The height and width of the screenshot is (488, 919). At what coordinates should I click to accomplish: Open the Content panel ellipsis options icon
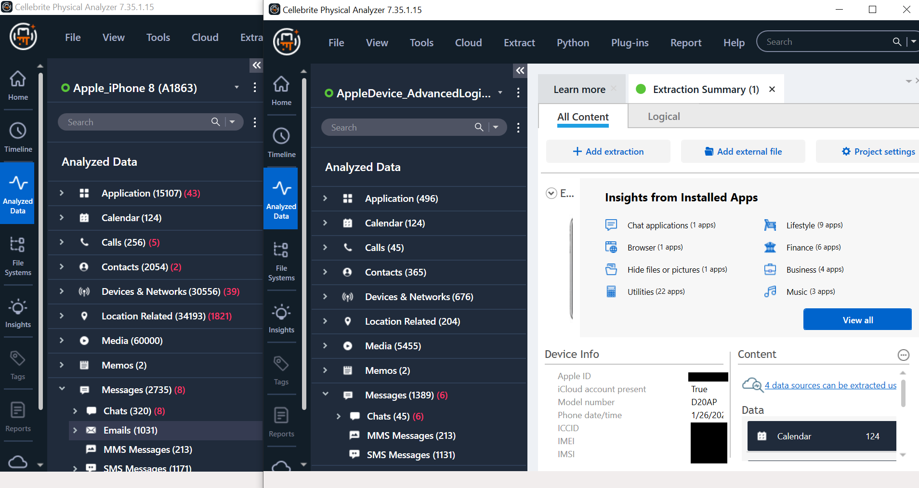(904, 355)
